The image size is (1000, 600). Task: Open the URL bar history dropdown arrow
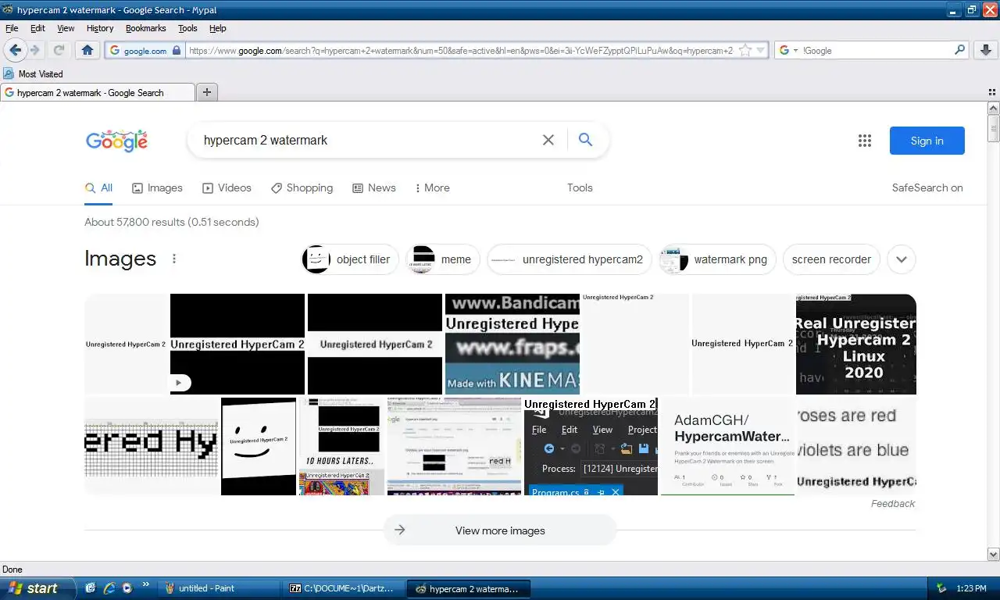tap(760, 50)
